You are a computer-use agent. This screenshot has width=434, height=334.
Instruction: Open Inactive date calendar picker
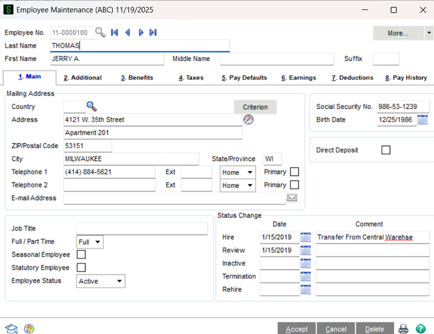point(305,263)
